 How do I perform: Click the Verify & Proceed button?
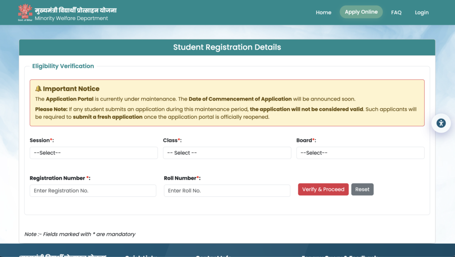coord(323,189)
